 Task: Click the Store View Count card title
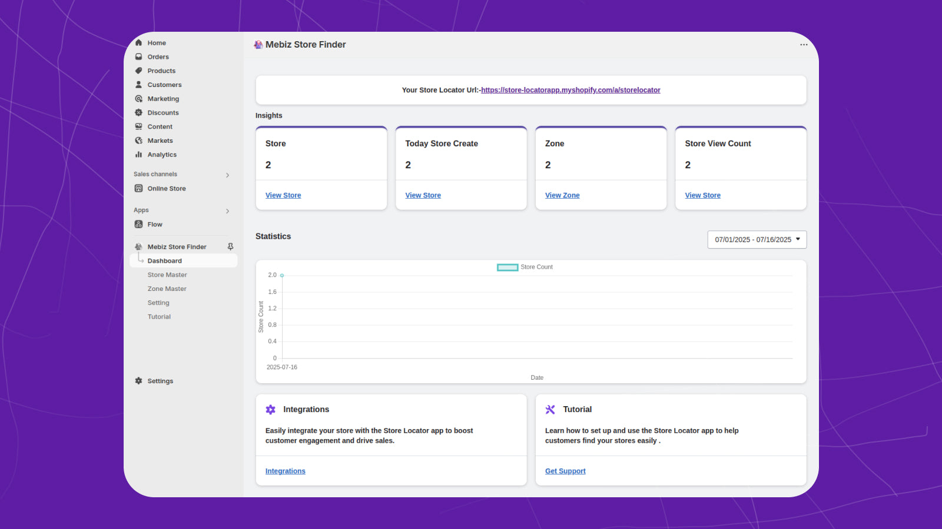(x=718, y=143)
